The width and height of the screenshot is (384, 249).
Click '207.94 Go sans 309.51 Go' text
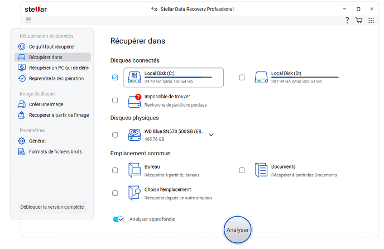tap(296, 82)
